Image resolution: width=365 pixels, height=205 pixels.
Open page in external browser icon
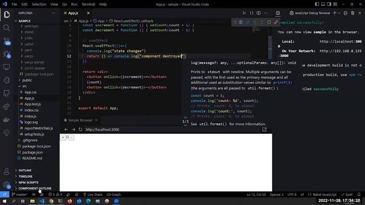pyautogui.click(x=264, y=129)
